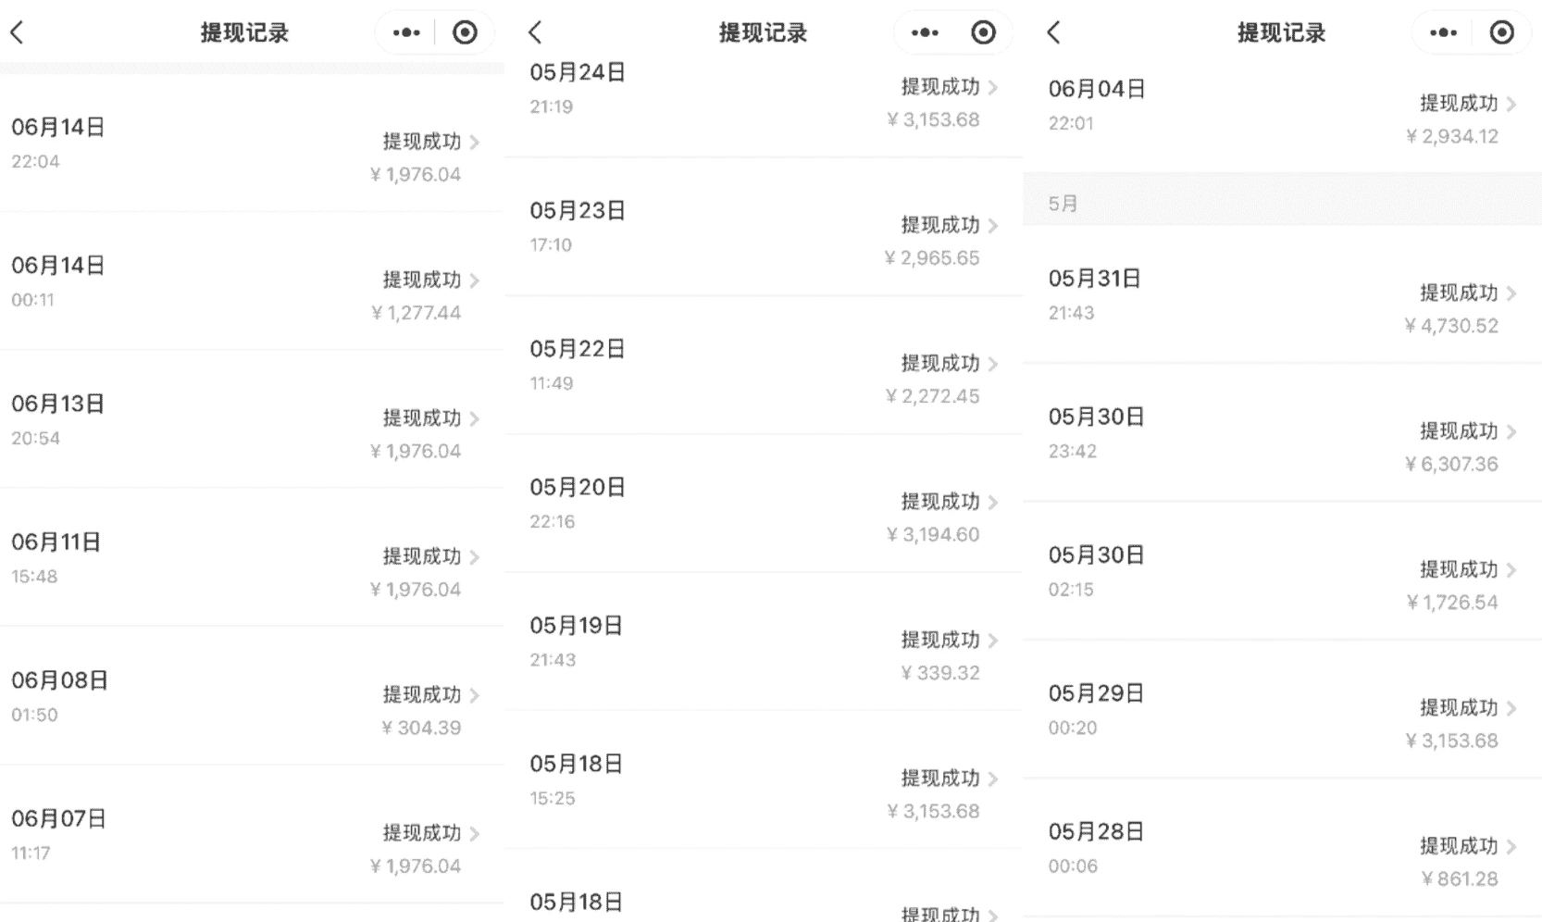The image size is (1542, 922).
Task: Tap back arrow in right panel
Action: (x=1053, y=33)
